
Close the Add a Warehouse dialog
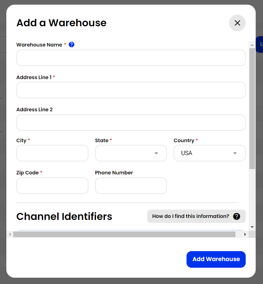click(237, 23)
